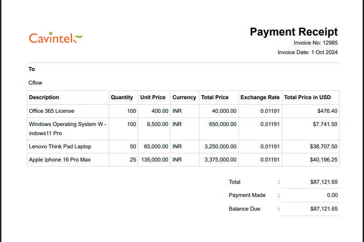Screen dimensions: 364x242
Task: Click the Invoice Date: 1 Oct 2024 text
Action: point(308,52)
